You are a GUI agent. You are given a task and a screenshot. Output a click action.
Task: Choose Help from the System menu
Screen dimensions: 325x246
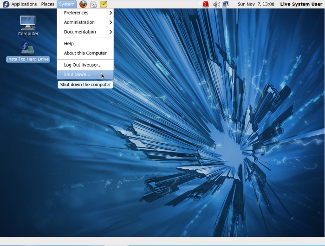pos(69,44)
